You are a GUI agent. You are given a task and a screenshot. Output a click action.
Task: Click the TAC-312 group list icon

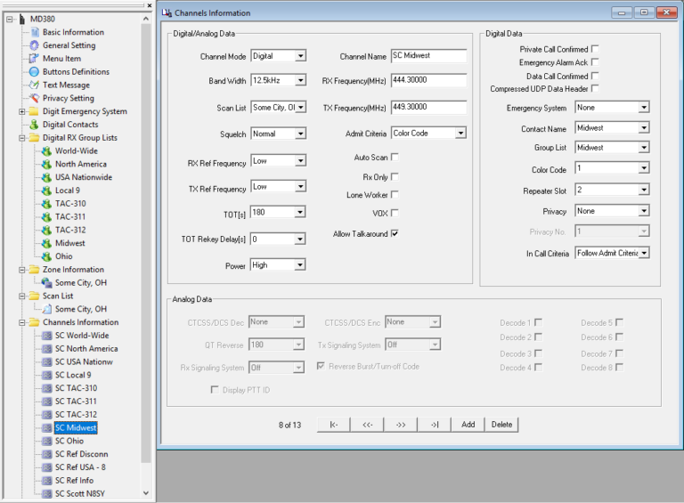pyautogui.click(x=46, y=231)
